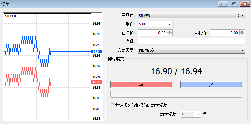Click the blue 16.94 ask price label
Screen dimensions: 251x124
click(96, 52)
